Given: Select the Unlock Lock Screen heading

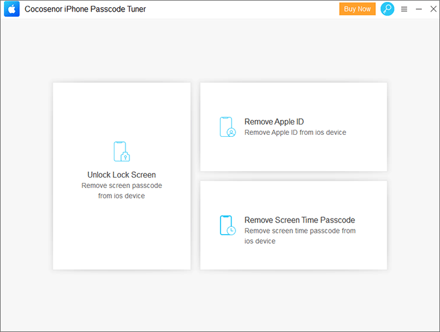Looking at the screenshot, I should coord(122,174).
